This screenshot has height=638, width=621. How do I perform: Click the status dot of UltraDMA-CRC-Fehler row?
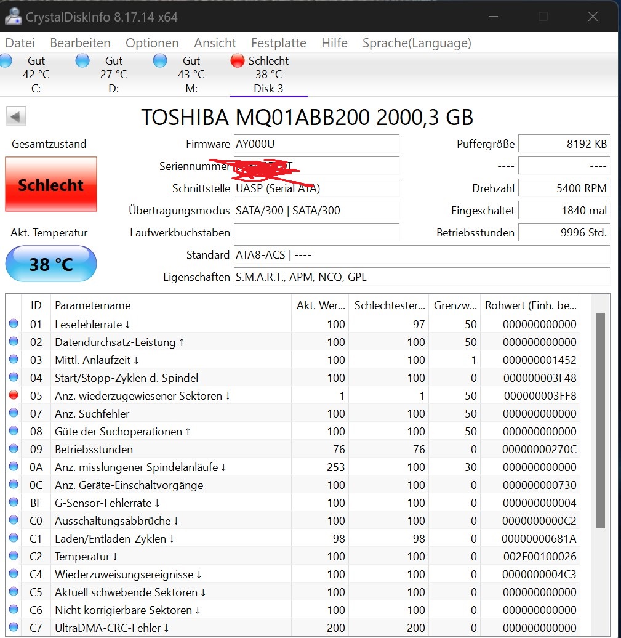(x=14, y=627)
